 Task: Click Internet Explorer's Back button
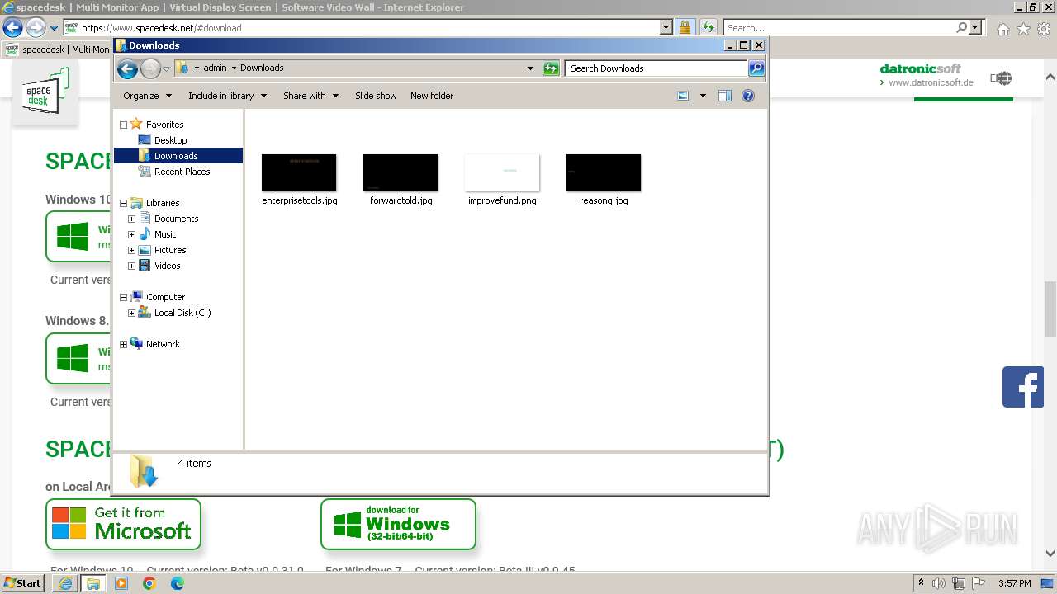(12, 27)
